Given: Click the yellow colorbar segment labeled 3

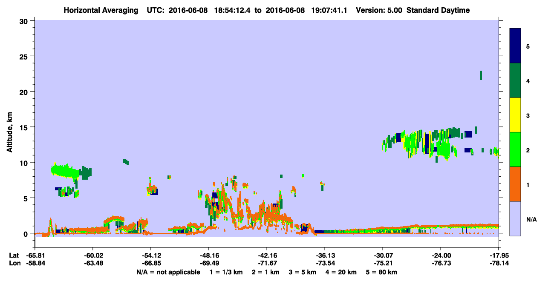Looking at the screenshot, I should point(515,115).
